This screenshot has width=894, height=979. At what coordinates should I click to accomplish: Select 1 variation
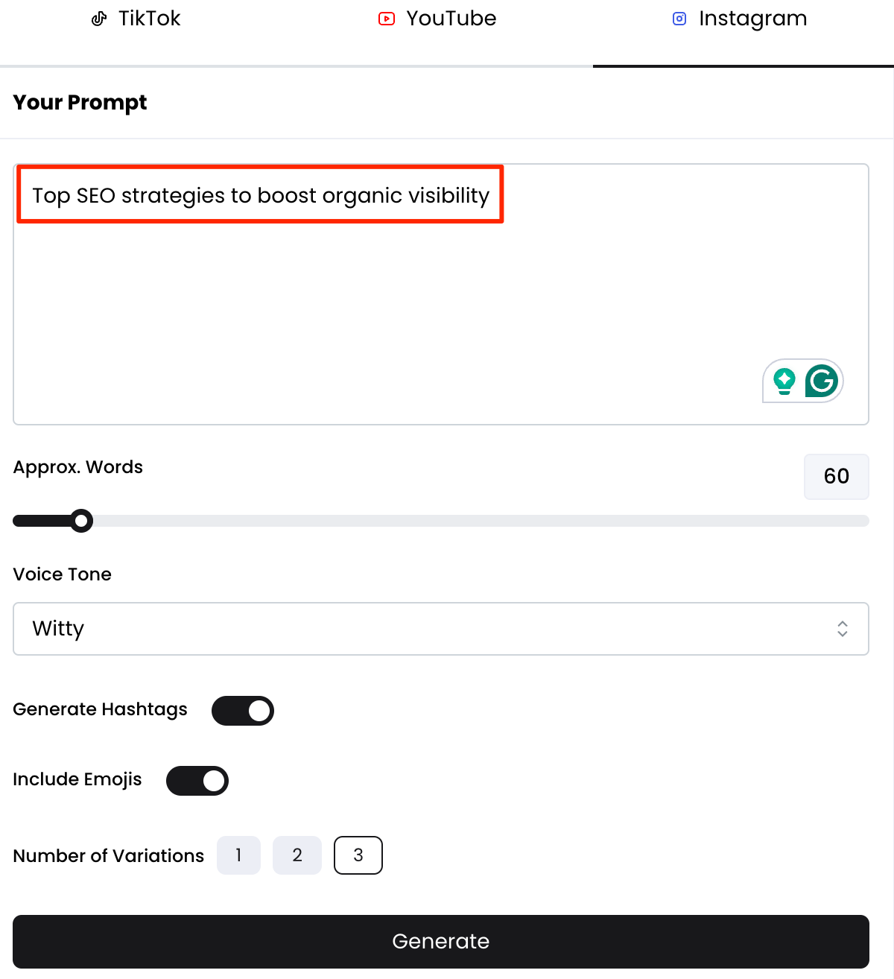point(238,855)
